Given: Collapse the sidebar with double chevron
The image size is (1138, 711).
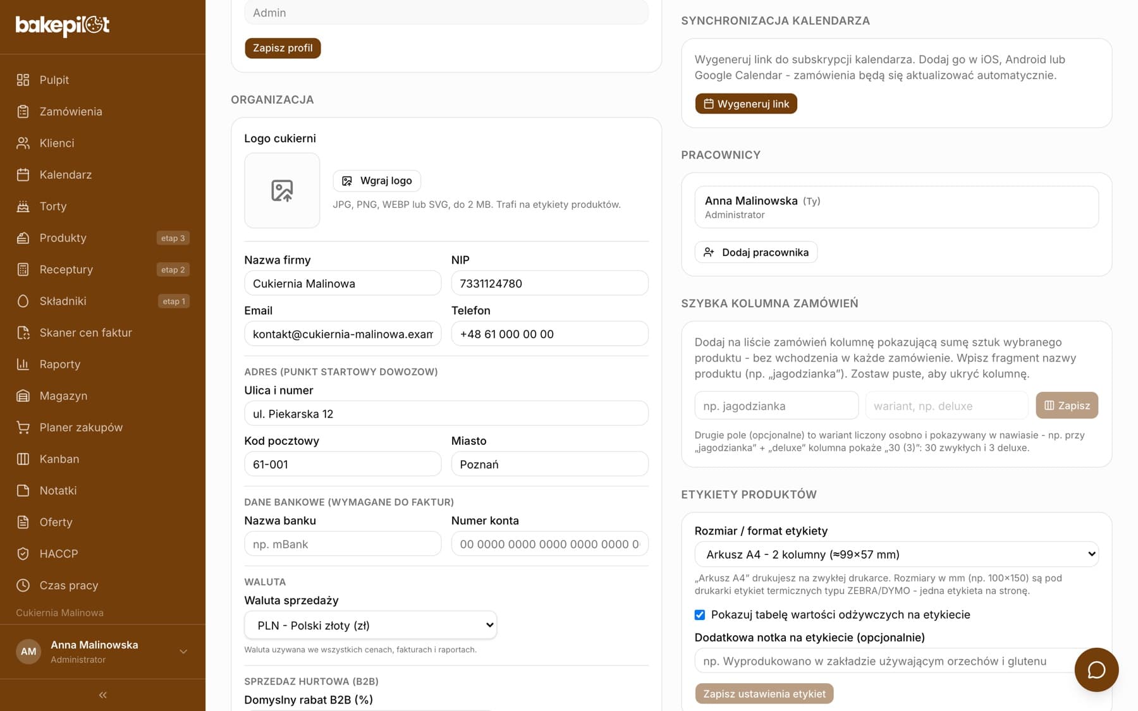Looking at the screenshot, I should click(x=102, y=695).
